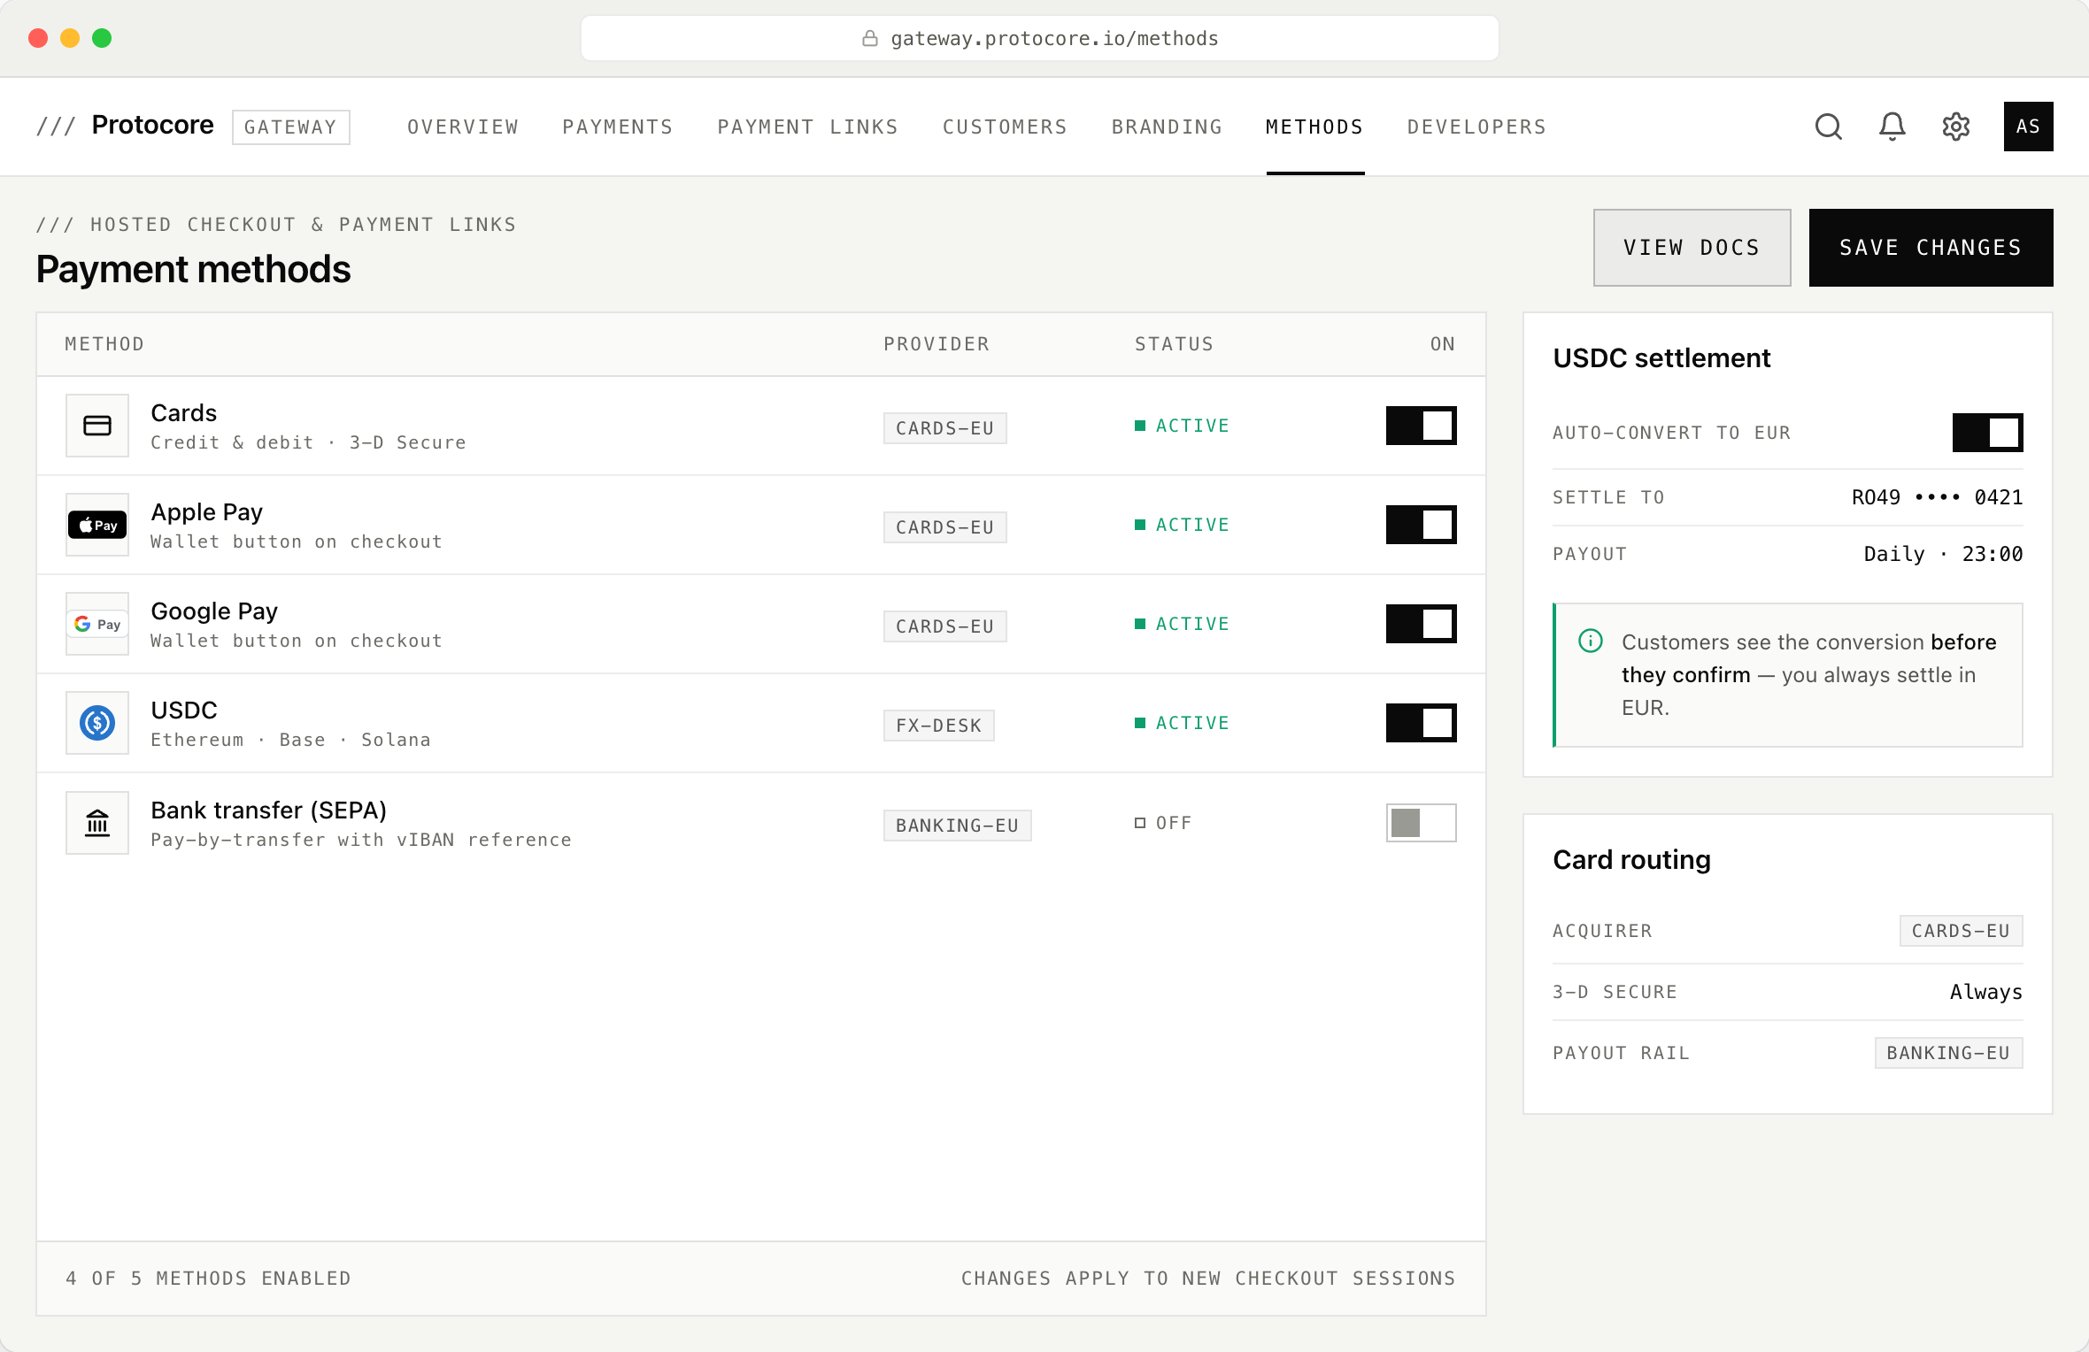Turn off Google Pay toggle

tap(1421, 624)
